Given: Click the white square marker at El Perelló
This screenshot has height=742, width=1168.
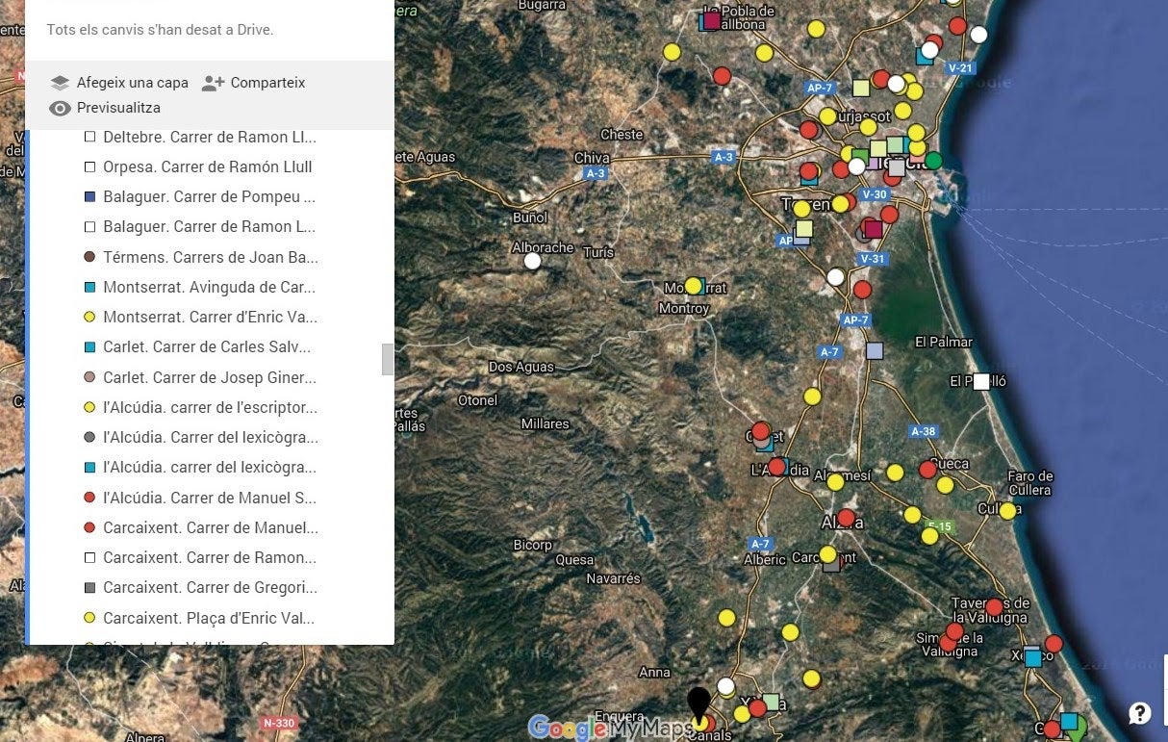Looking at the screenshot, I should (981, 381).
